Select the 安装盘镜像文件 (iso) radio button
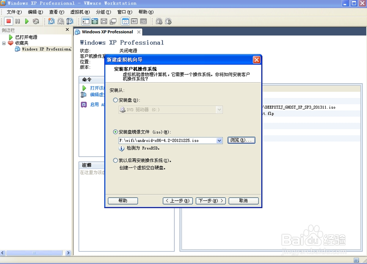Viewport: 367px width, 264px height. (115, 132)
